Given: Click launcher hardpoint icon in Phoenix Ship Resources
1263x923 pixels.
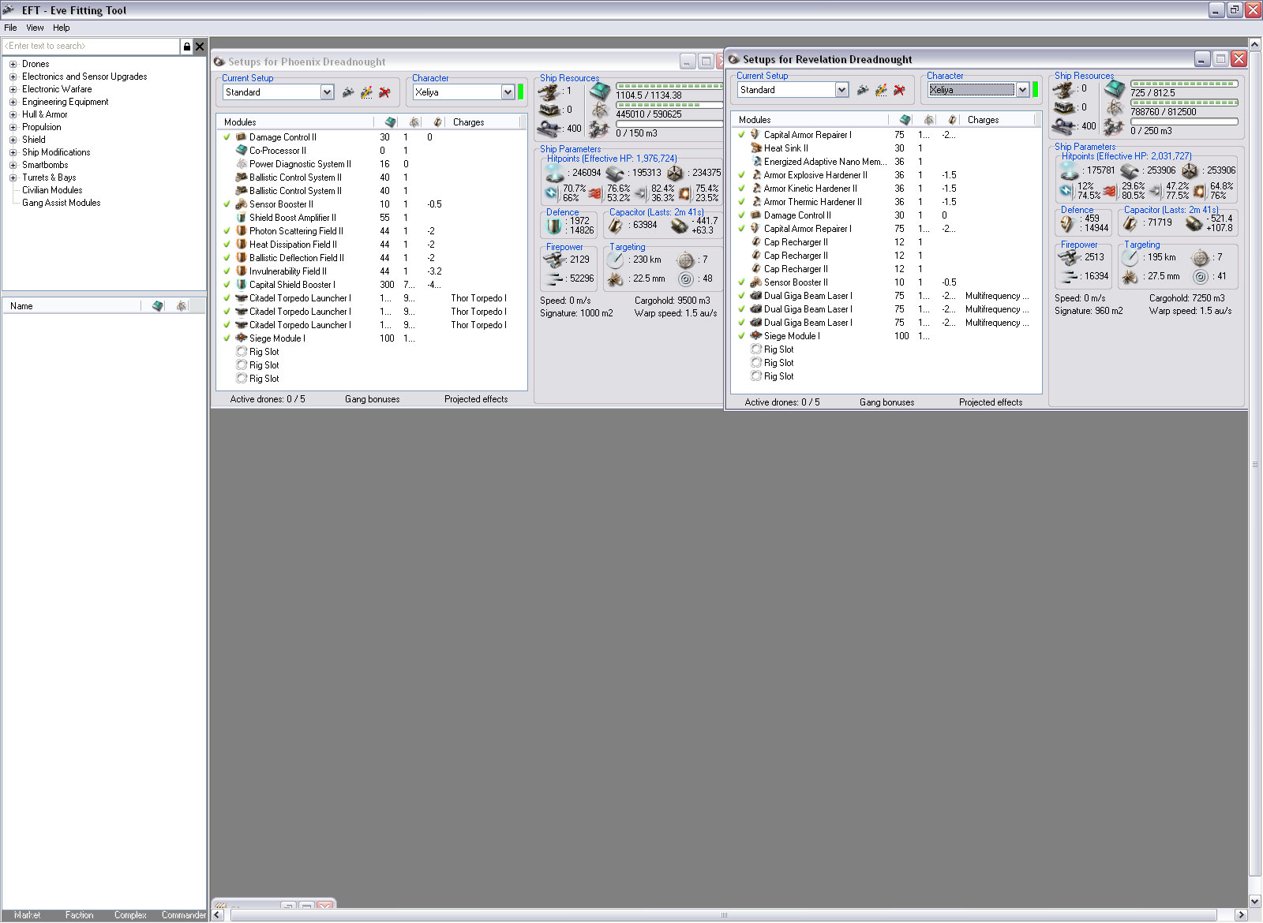Looking at the screenshot, I should point(549,110).
